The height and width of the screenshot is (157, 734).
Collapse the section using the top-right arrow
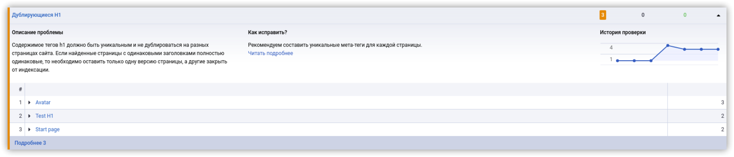pyautogui.click(x=718, y=15)
